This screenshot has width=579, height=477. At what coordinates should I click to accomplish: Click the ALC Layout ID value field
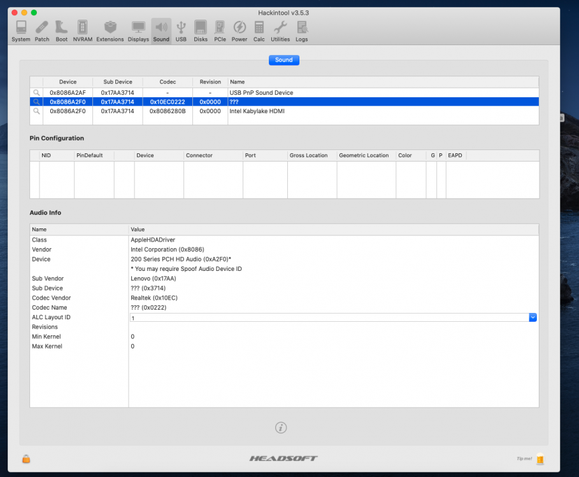329,317
